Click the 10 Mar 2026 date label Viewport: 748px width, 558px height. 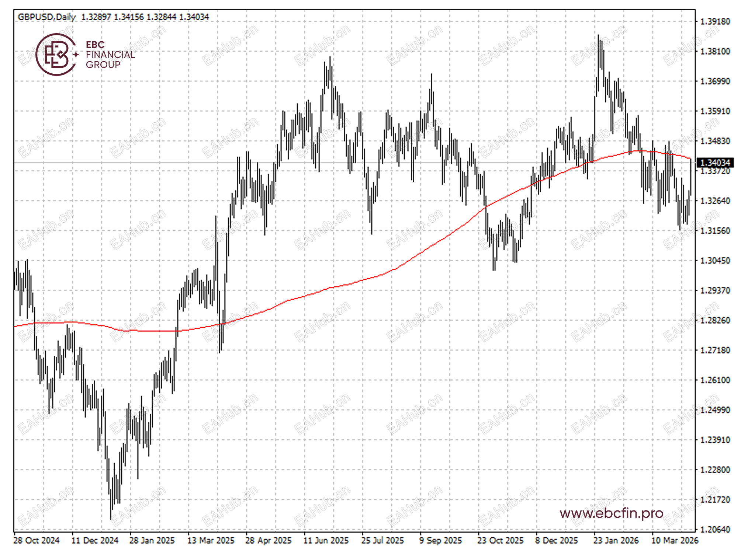675,540
